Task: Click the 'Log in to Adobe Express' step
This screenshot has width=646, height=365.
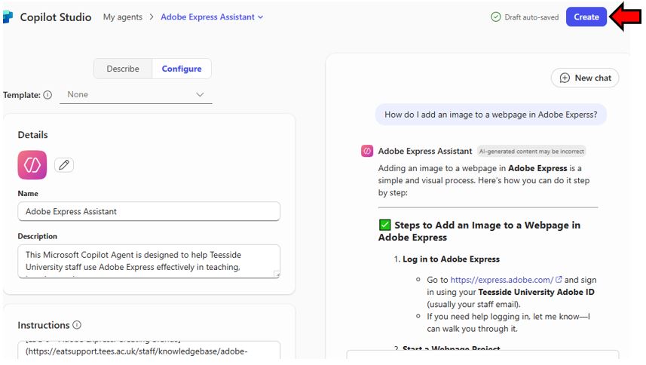Action: [x=451, y=259]
